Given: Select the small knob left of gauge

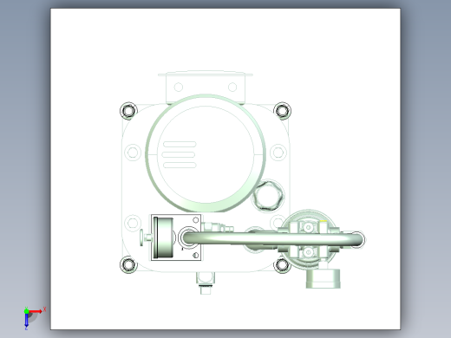Looking at the screenshot, I should (x=142, y=237).
